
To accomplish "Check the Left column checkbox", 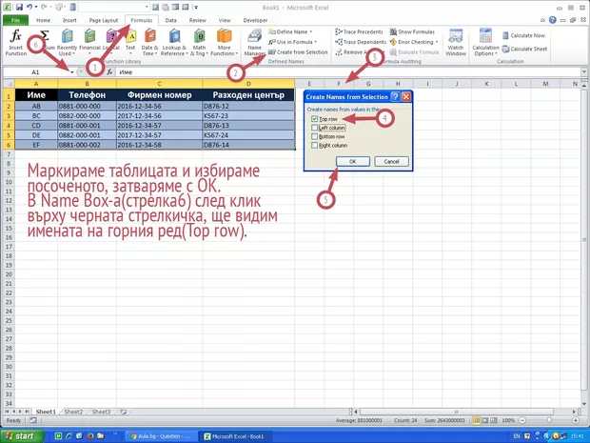I will coord(315,128).
